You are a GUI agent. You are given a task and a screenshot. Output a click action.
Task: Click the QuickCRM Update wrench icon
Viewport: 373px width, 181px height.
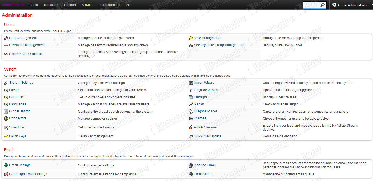191,136
